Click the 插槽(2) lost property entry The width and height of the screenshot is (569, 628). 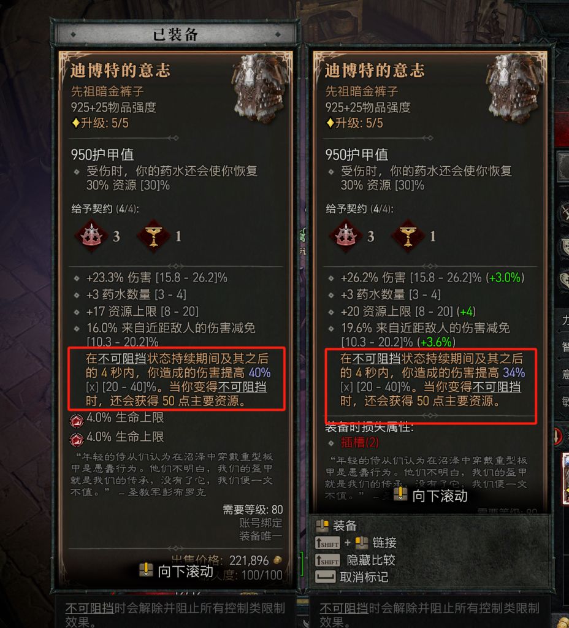[359, 442]
